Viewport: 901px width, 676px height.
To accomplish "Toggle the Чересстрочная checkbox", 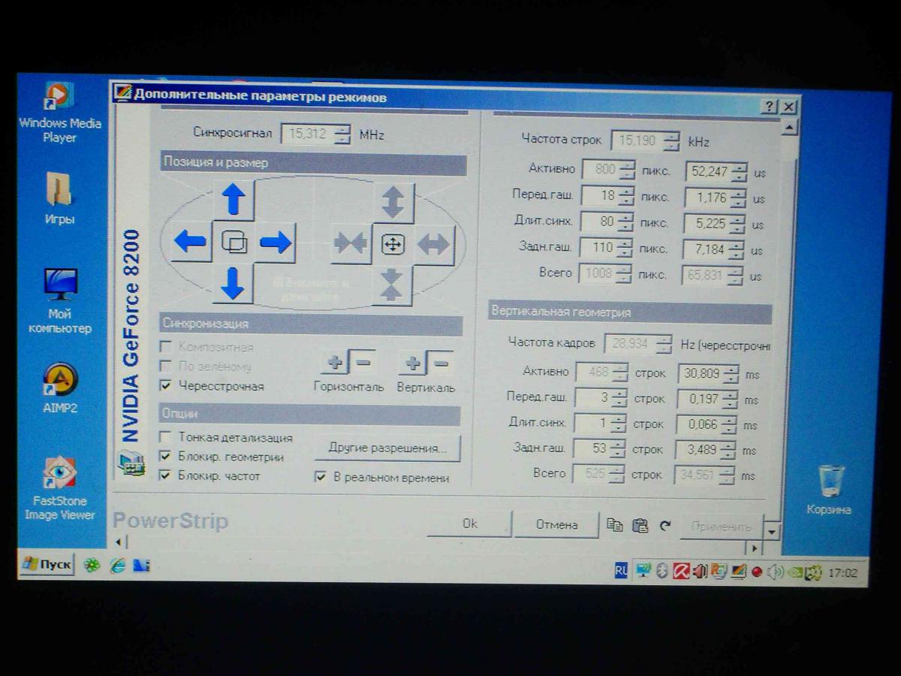I will tap(166, 386).
